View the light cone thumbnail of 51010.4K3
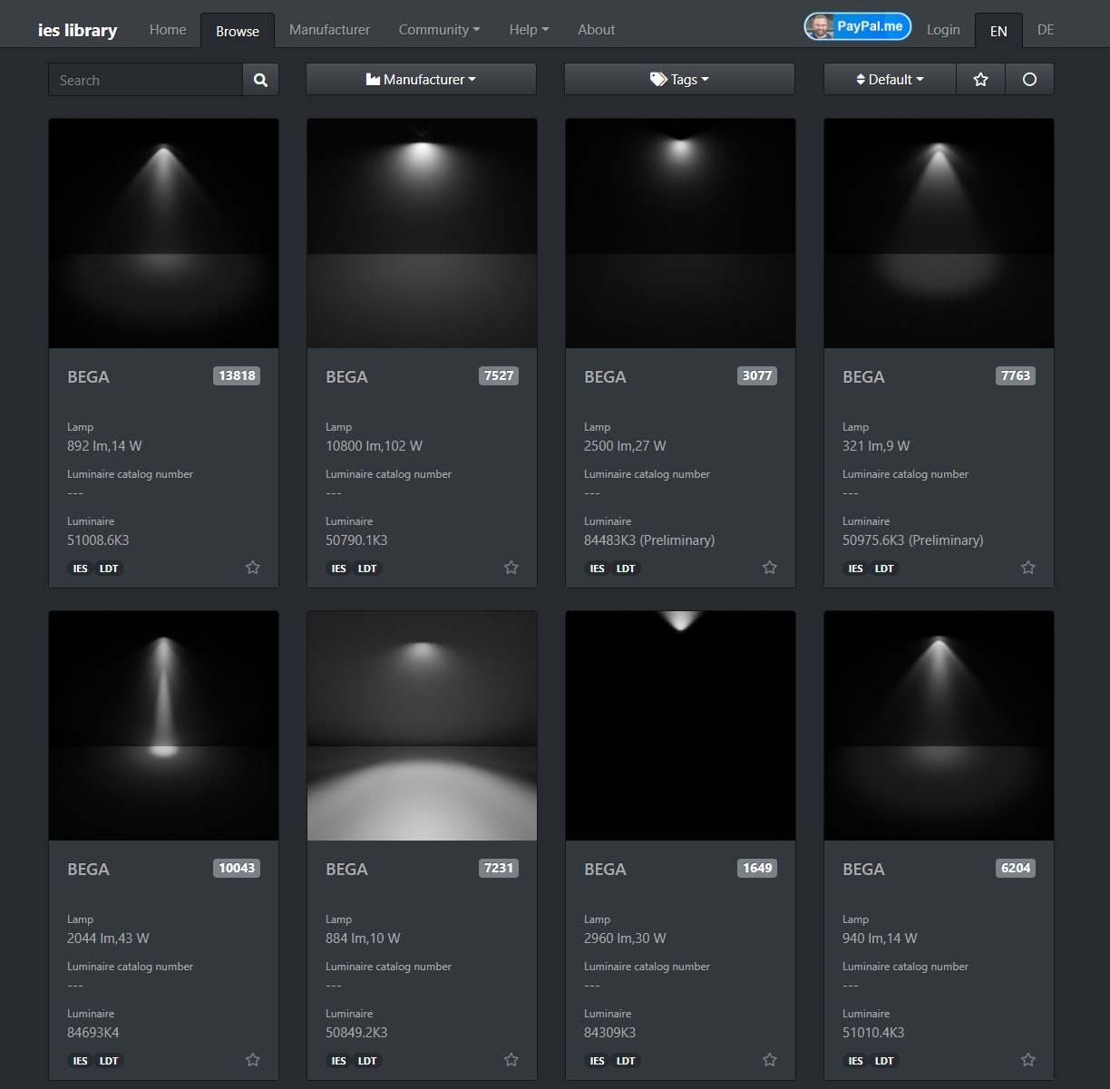The image size is (1110, 1089). click(x=939, y=725)
